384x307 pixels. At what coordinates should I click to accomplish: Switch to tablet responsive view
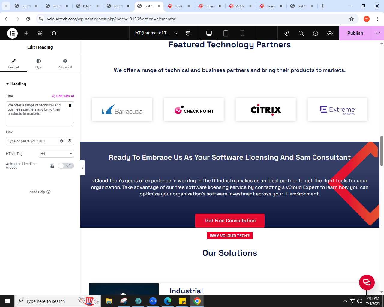[226, 33]
